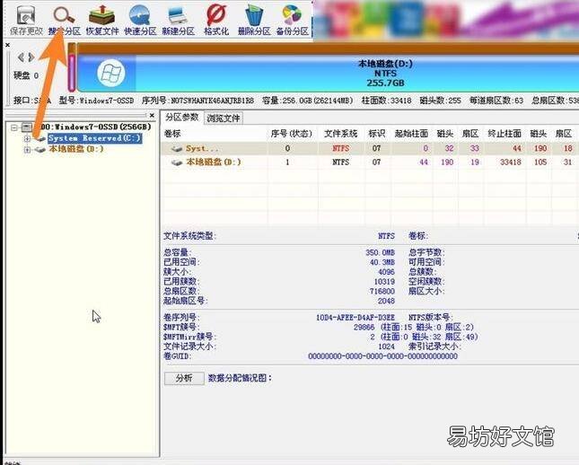579x465 pixels.
Task: Click end cylinder value 33418
Action: click(x=510, y=162)
